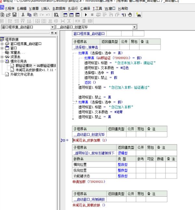Click the step-into debug braces icon
The width and height of the screenshot is (195, 210).
coord(111,15)
